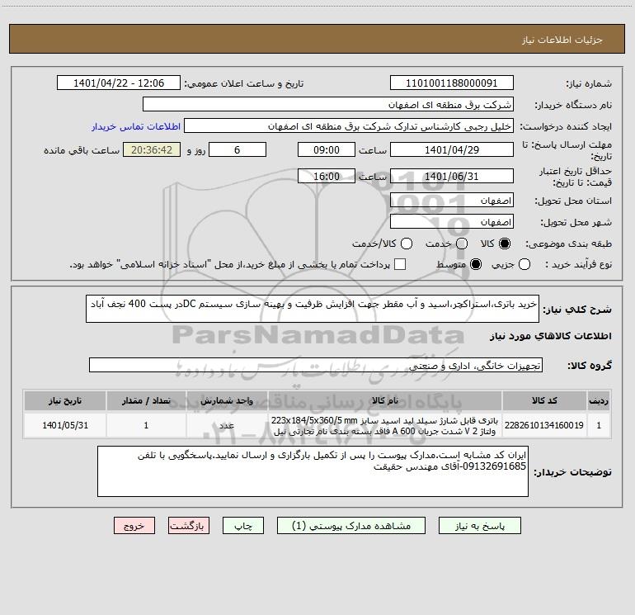This screenshot has width=635, height=615.
Task: Click the کد کالا column header
Action: (x=544, y=400)
